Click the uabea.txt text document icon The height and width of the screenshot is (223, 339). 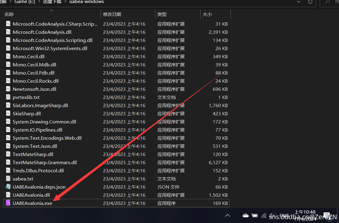coord(8,179)
